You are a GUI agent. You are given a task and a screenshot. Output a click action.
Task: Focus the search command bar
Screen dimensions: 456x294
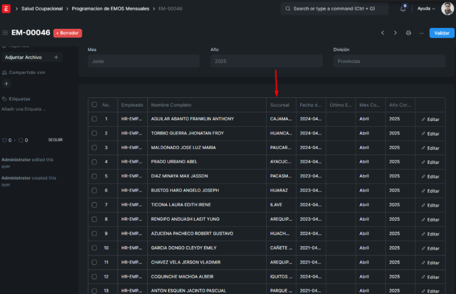[334, 9]
